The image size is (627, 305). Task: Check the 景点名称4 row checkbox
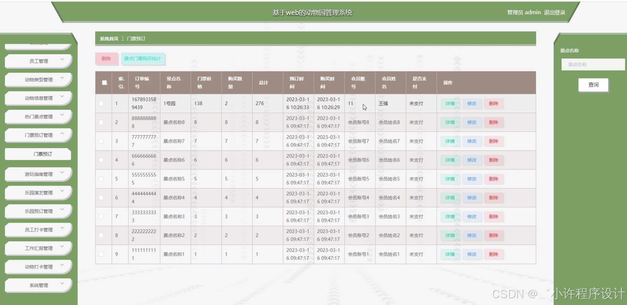[101, 198]
